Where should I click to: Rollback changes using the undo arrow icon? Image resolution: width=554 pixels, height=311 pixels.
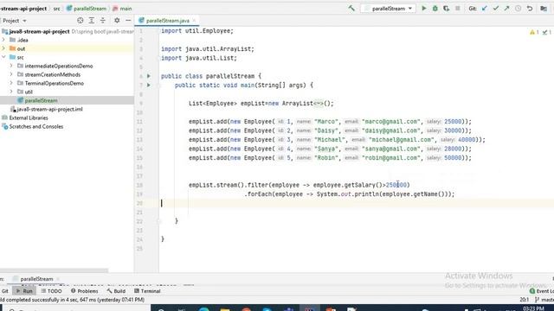coord(529,8)
